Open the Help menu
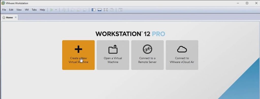Viewport: 260px width, 99px height. coord(42,10)
